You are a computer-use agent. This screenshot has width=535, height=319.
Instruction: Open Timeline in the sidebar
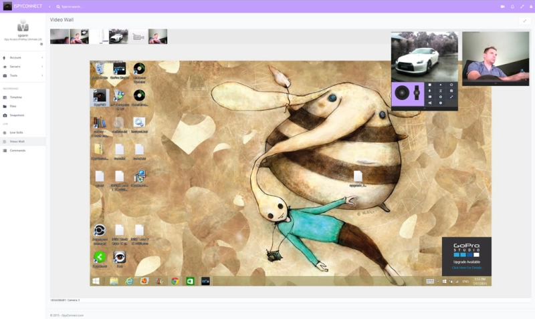[x=23, y=97]
